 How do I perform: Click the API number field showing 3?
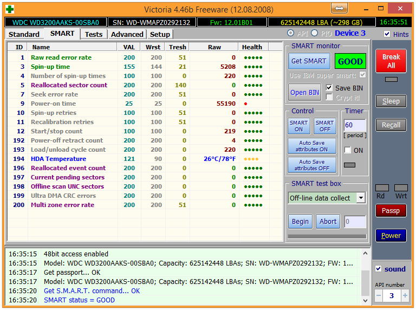tap(392, 295)
